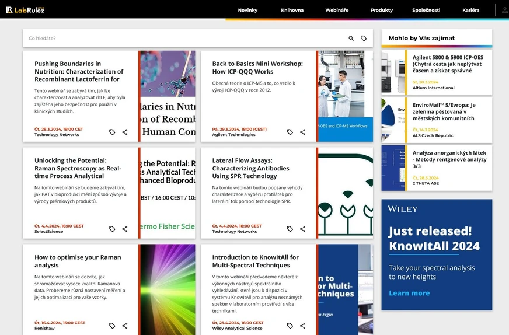The image size is (509, 335).
Task: Click date 'Čt, 28.3.2024, 19:00 CET'
Action: click(x=59, y=129)
